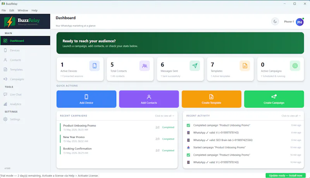
Task: Select the Booking Confirmation campaign row
Action: click(117, 150)
